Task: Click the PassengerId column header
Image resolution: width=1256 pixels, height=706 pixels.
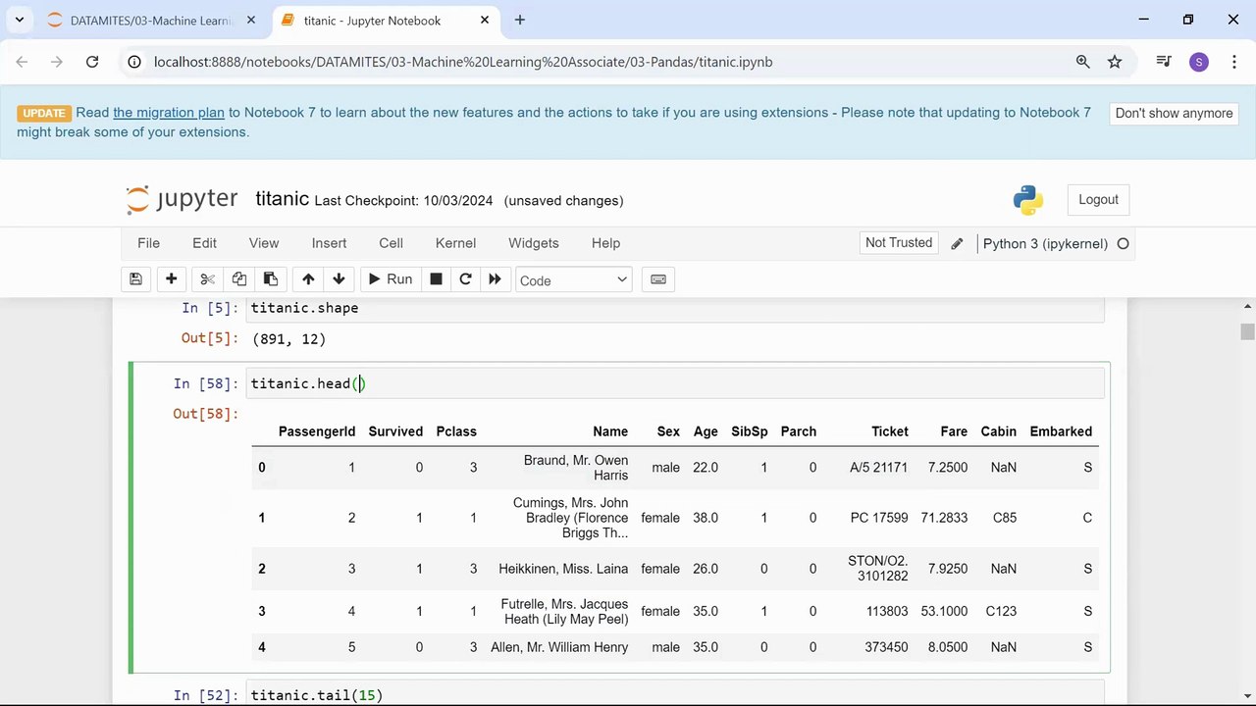Action: coord(317,431)
